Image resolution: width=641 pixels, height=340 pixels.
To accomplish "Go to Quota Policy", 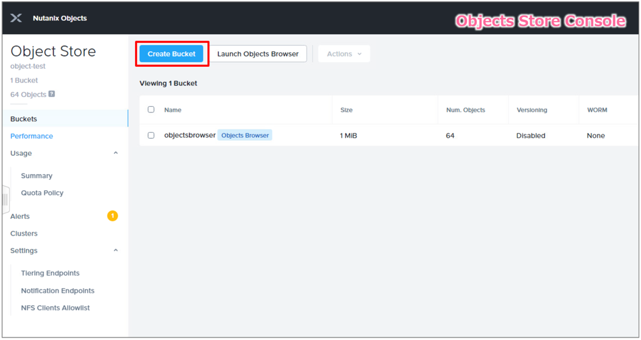I will [42, 193].
